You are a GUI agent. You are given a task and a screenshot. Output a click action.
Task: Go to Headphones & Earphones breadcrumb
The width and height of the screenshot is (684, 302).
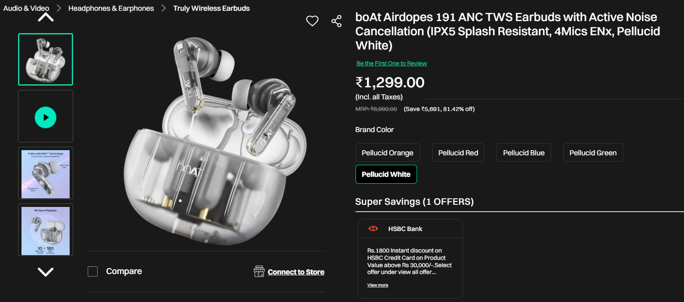111,8
